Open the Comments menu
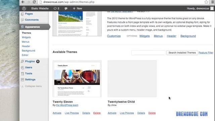The height and width of the screenshot is (121, 215). [32, 20]
